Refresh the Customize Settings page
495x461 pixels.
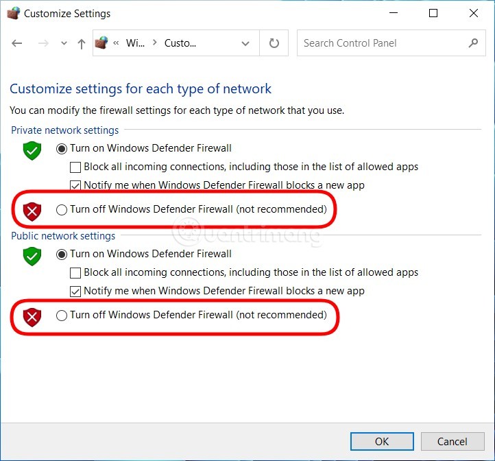click(x=274, y=43)
